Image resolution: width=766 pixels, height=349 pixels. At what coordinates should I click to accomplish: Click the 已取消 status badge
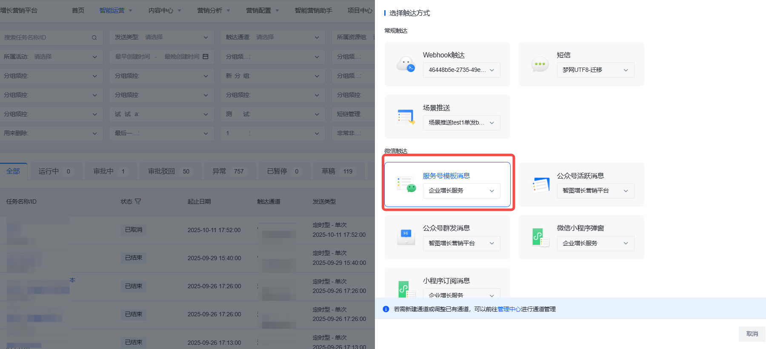point(134,230)
